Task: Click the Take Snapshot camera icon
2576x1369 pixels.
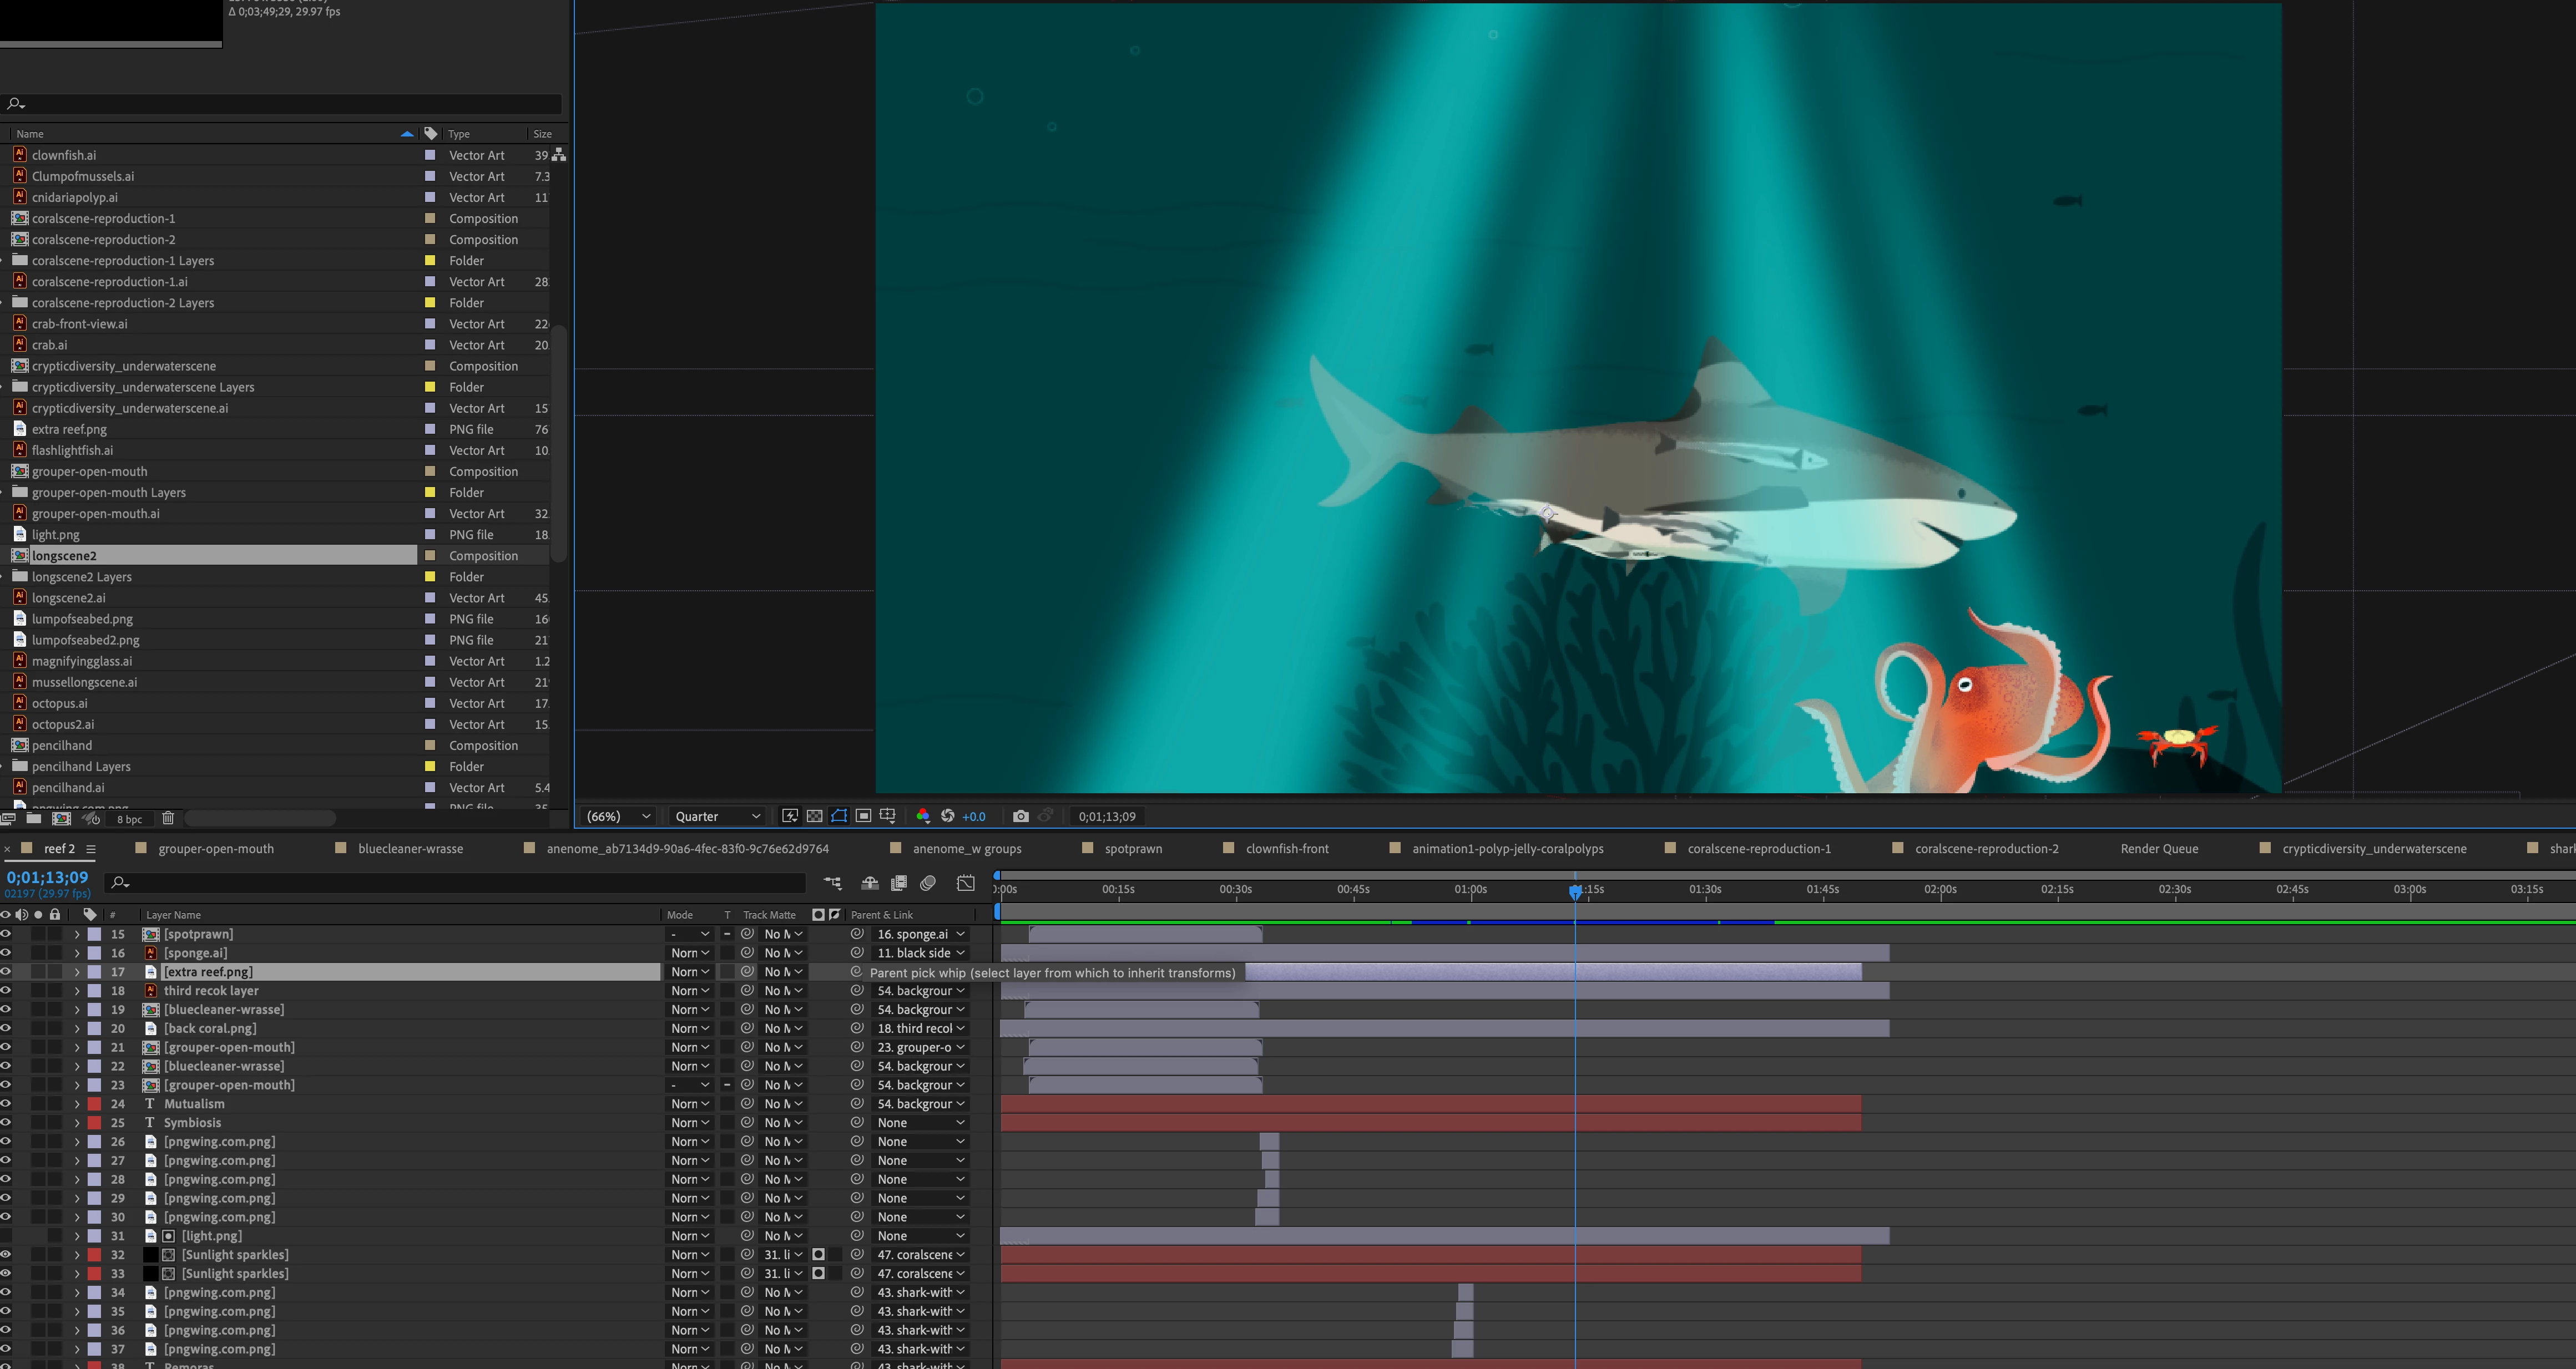Action: (x=1020, y=817)
